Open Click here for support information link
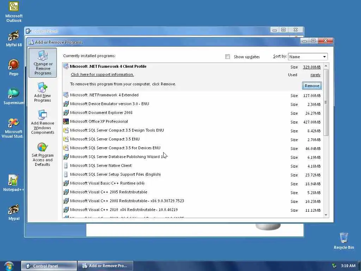The height and width of the screenshot is (271, 361). pyautogui.click(x=102, y=74)
